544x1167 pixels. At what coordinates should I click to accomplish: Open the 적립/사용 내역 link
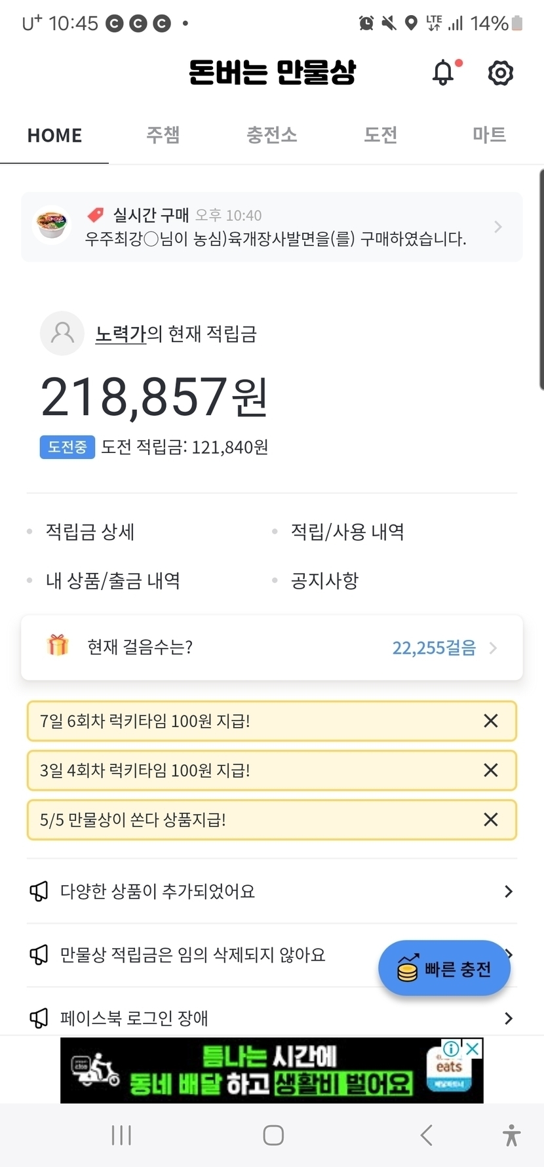coord(347,532)
